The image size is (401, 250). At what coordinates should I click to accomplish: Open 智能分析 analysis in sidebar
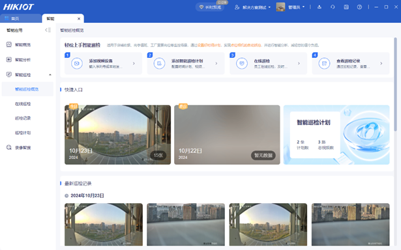point(27,60)
